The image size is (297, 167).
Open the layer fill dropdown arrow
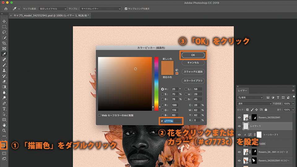coord(293,109)
